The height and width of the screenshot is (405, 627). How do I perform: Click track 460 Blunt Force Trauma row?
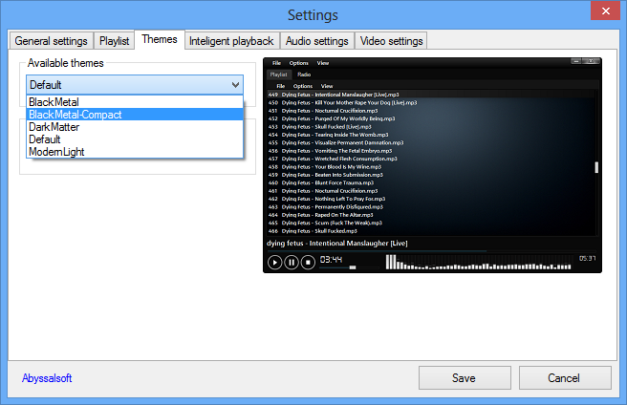pos(431,182)
